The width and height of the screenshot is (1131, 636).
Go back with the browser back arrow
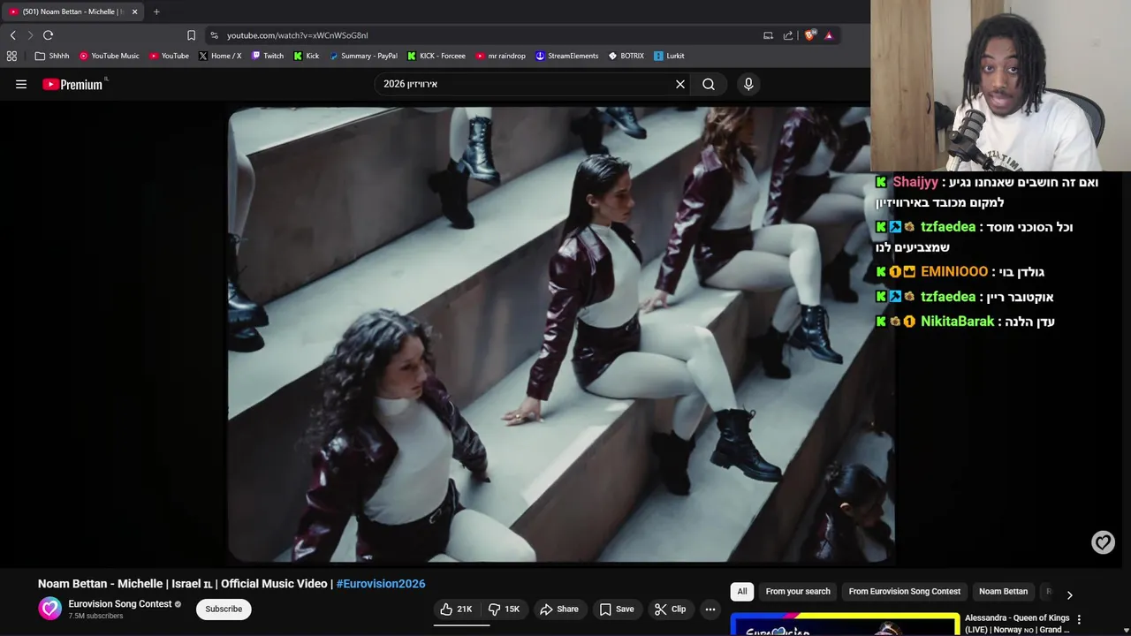(12, 35)
